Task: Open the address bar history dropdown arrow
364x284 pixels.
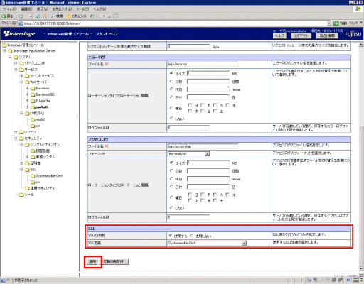Action: point(329,23)
